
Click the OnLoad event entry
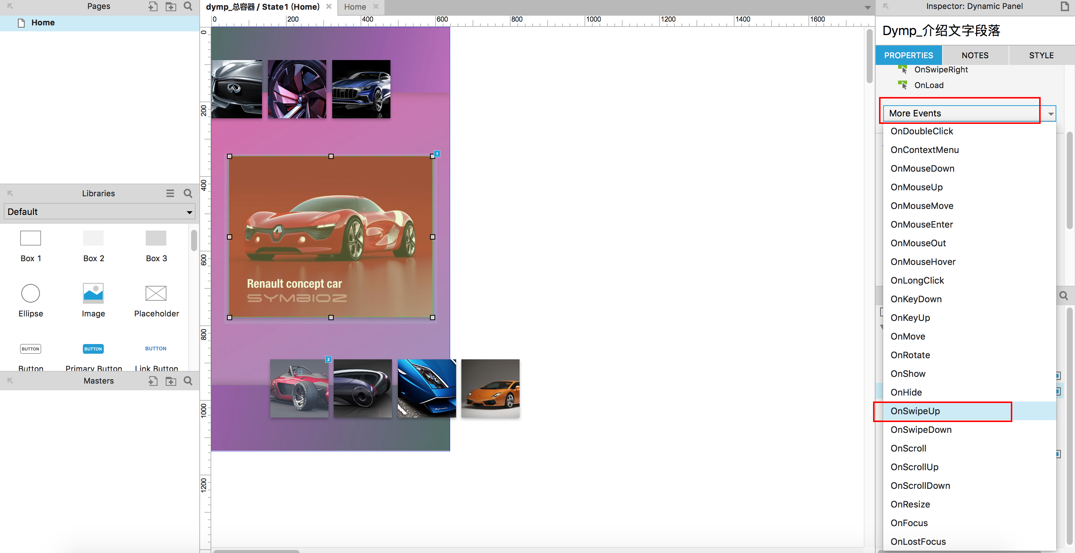coord(929,85)
